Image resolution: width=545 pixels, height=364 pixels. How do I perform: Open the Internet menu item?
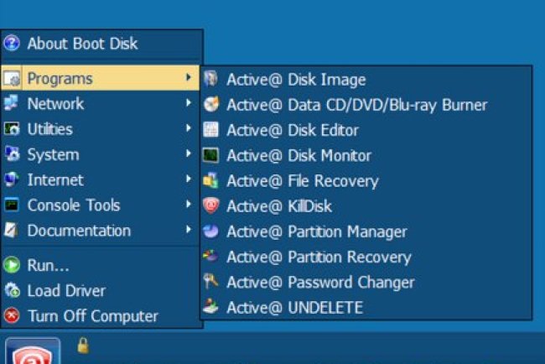click(x=101, y=179)
